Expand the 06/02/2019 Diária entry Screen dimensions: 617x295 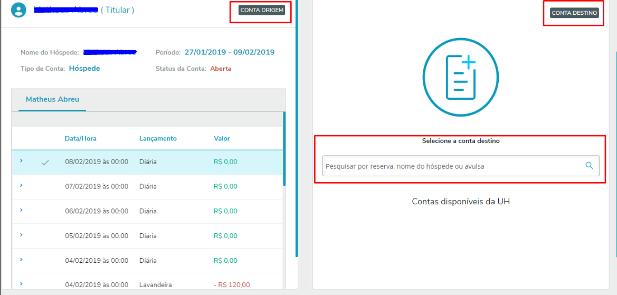pos(21,210)
